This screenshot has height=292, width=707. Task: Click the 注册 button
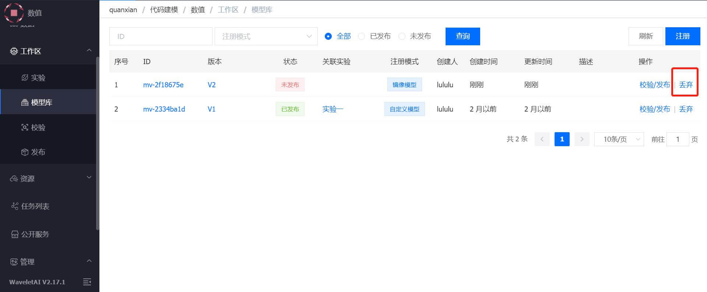pos(682,36)
